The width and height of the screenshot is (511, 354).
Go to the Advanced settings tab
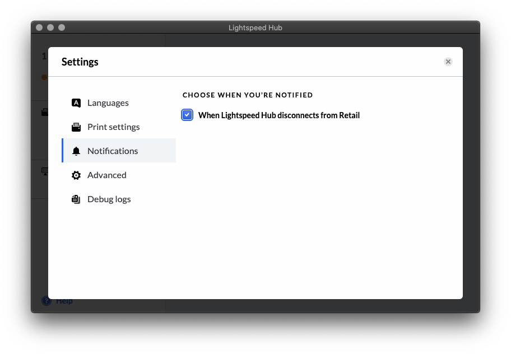[119, 175]
